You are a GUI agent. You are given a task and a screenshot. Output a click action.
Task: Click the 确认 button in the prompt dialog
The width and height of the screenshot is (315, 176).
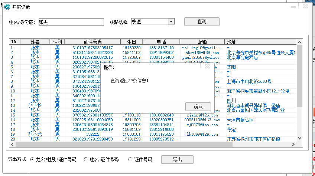198,106
